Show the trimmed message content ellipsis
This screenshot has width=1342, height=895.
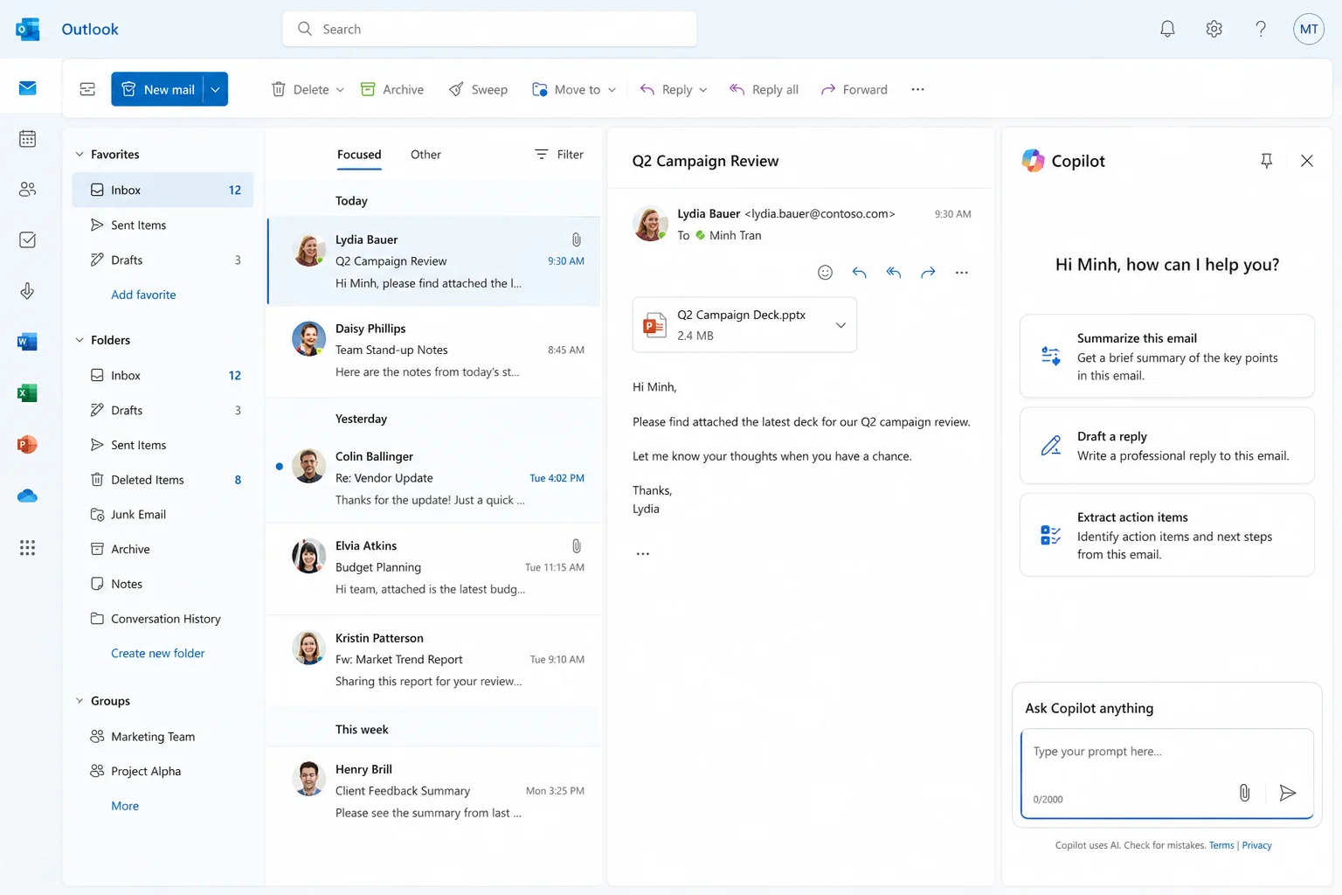click(643, 554)
